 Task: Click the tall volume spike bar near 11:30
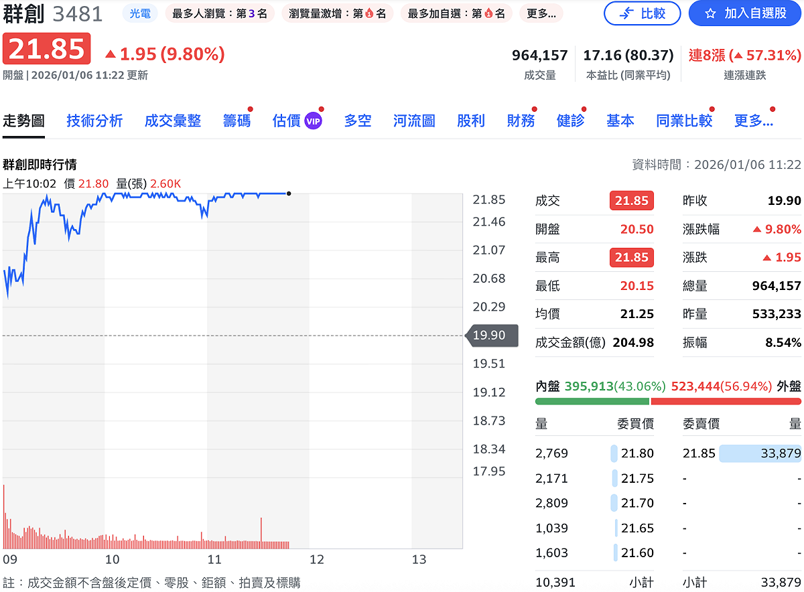coord(261,533)
